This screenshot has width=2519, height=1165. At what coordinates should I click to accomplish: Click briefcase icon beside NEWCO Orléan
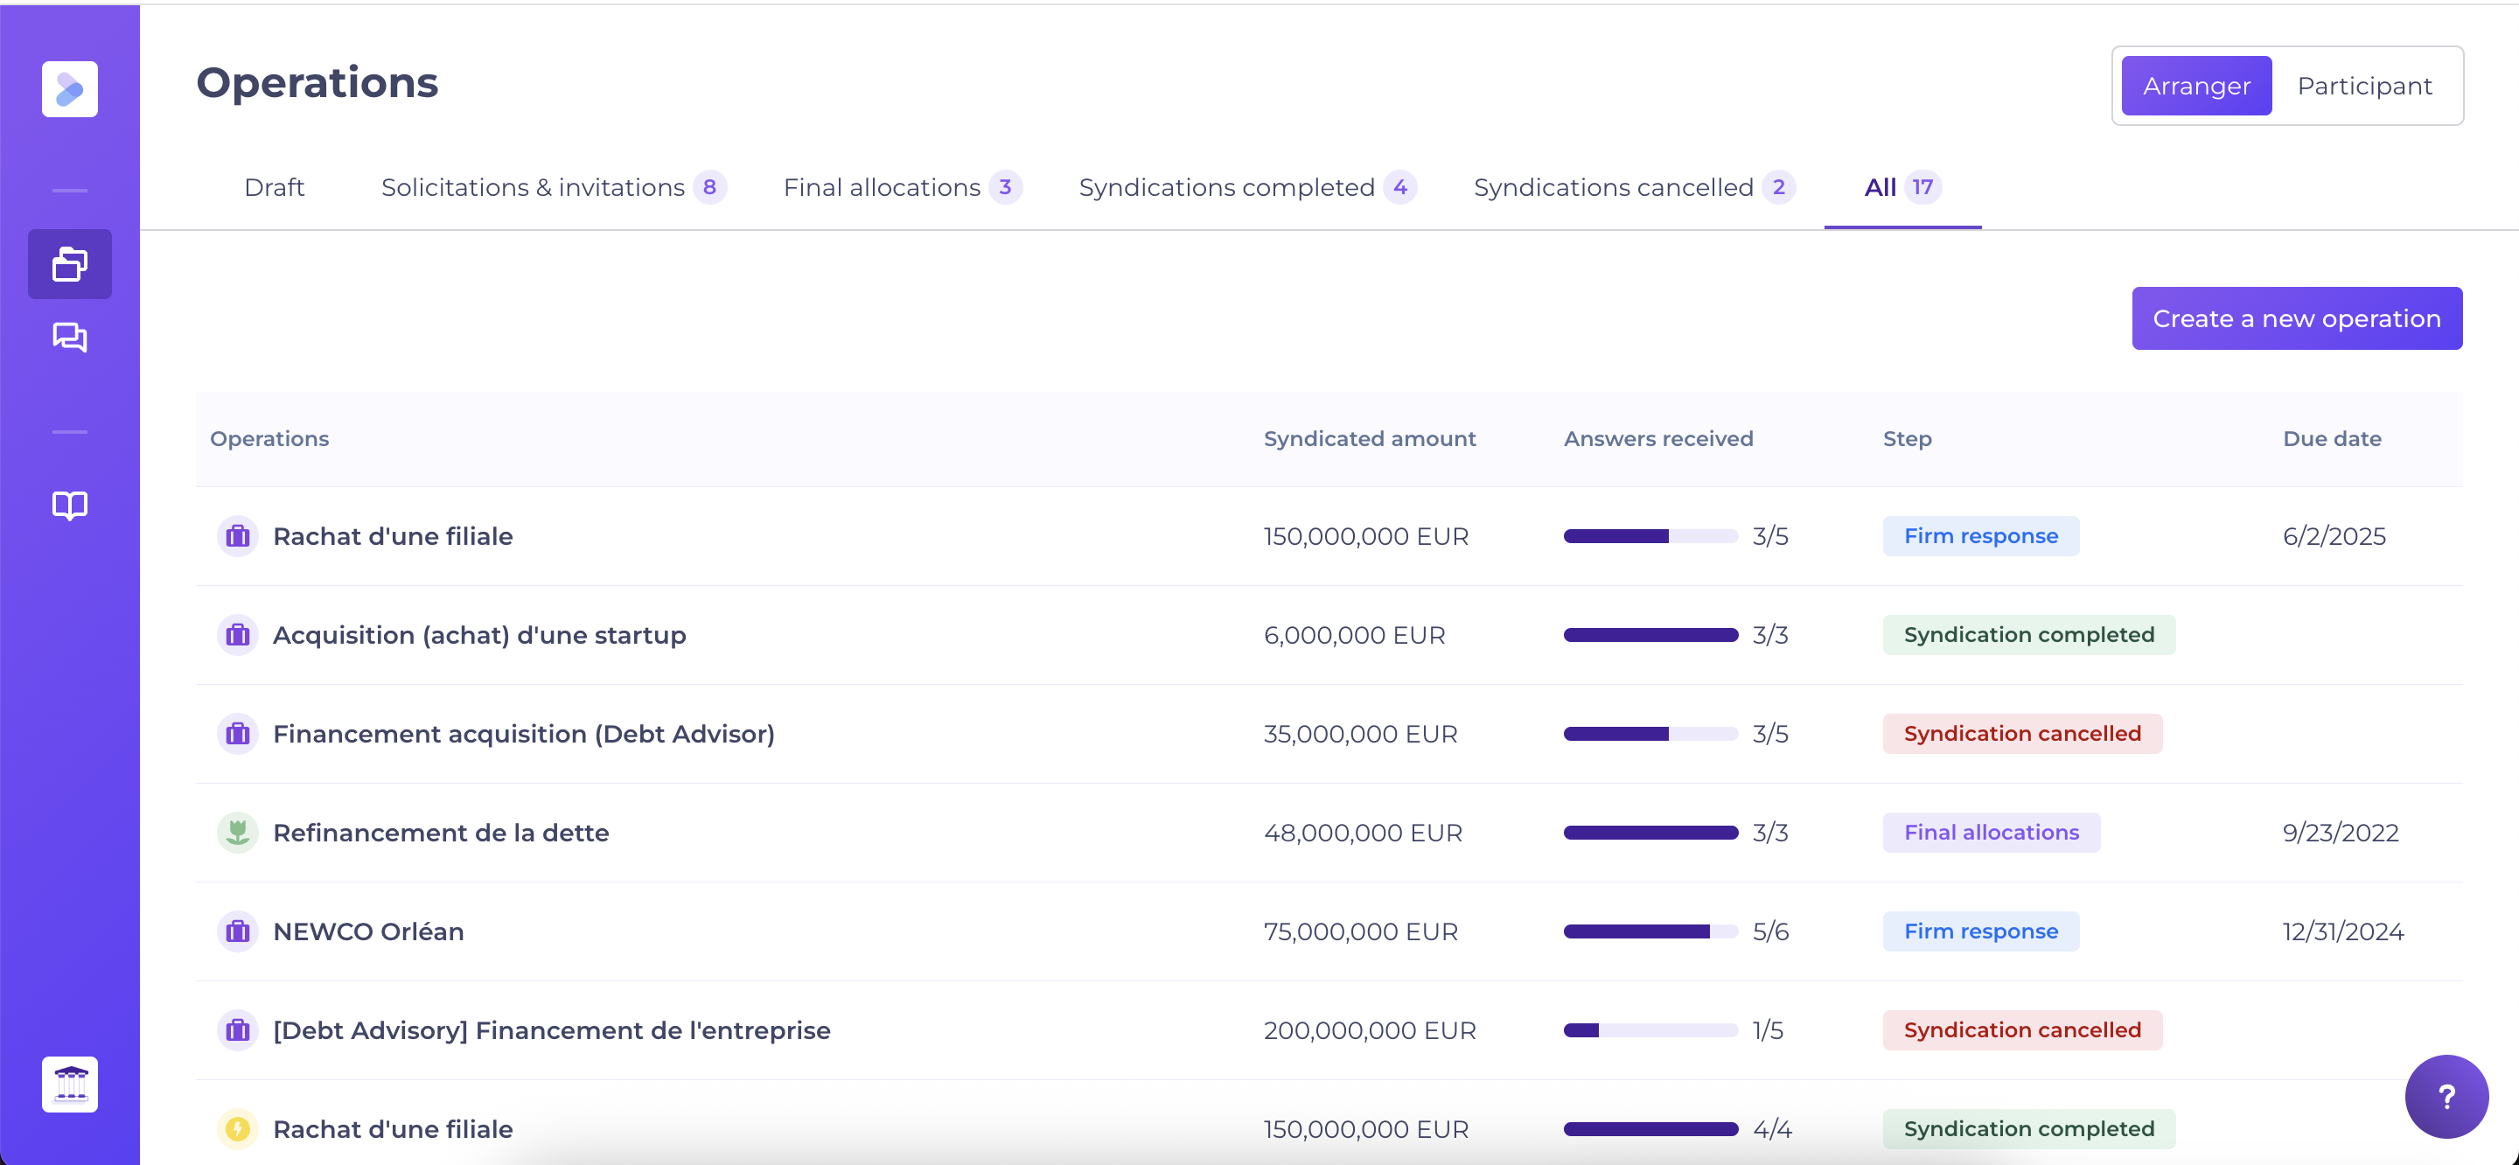(238, 931)
